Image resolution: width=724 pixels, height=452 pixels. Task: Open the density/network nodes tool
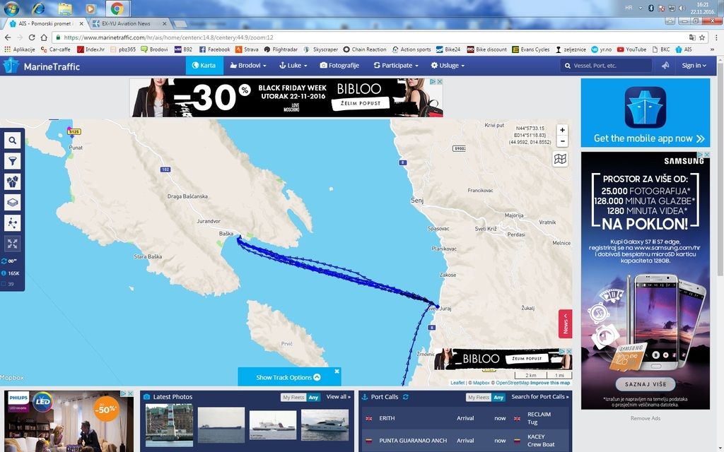pos(13,223)
